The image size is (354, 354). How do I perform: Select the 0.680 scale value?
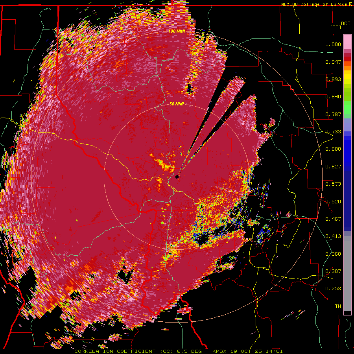point(333,149)
